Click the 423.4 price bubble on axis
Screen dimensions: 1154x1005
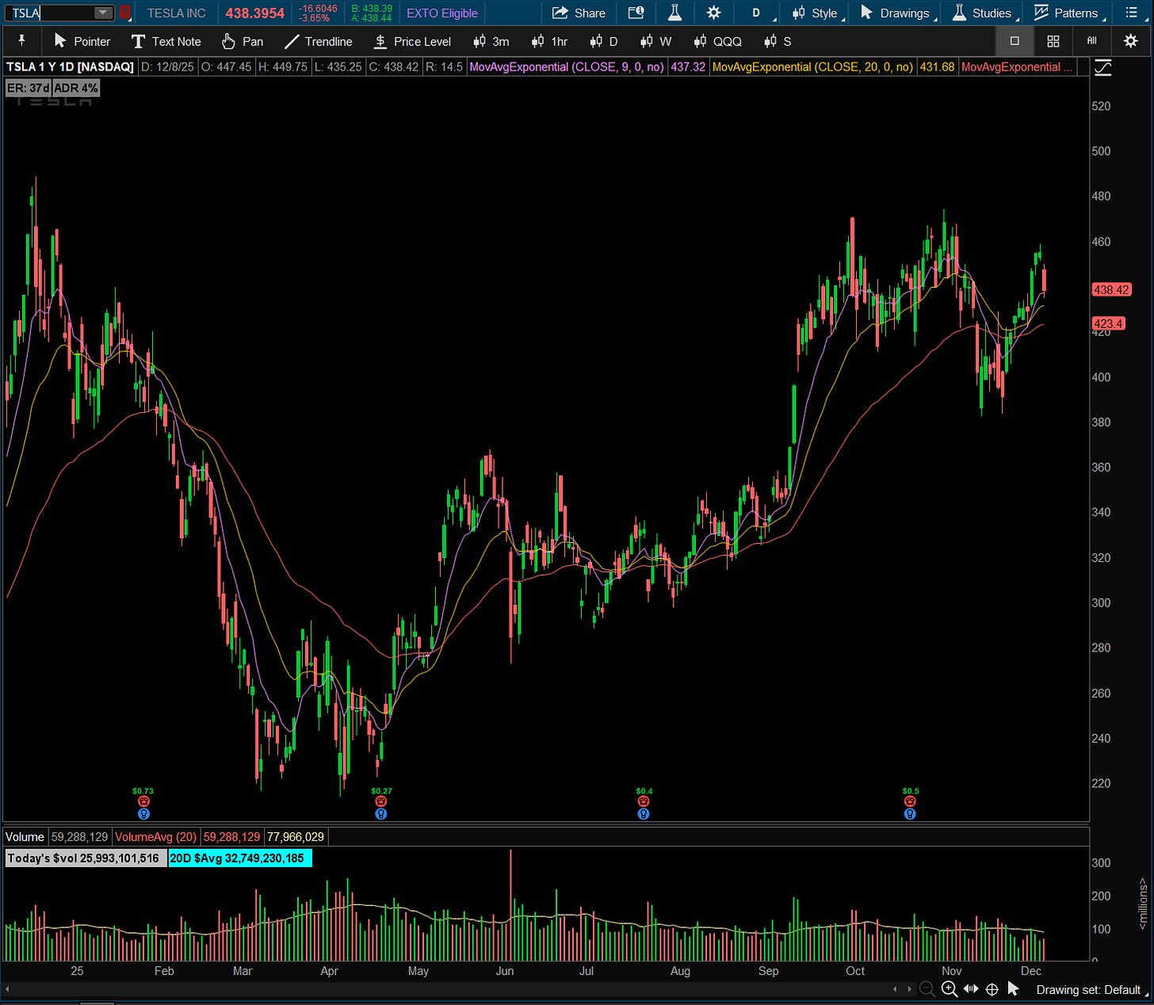tap(1108, 323)
